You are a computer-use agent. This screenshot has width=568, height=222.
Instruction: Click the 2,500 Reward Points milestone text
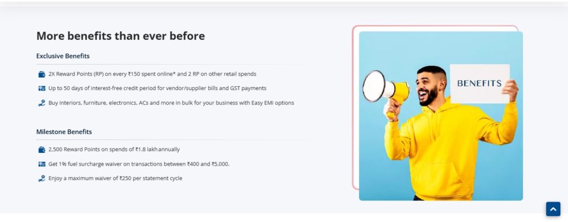(x=114, y=150)
